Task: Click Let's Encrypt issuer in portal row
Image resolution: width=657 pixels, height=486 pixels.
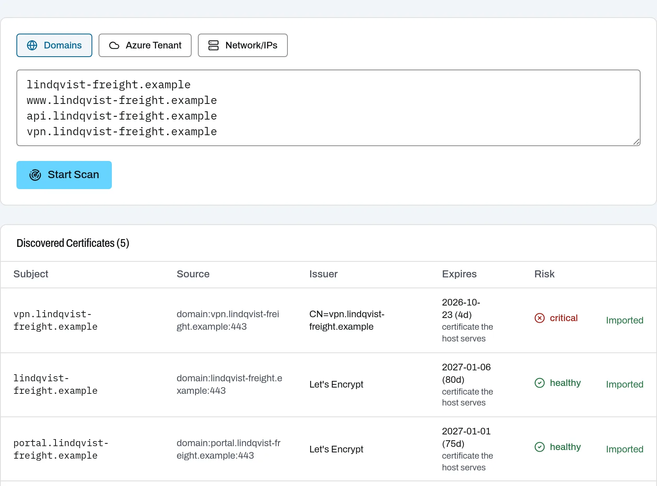Action: 336,449
